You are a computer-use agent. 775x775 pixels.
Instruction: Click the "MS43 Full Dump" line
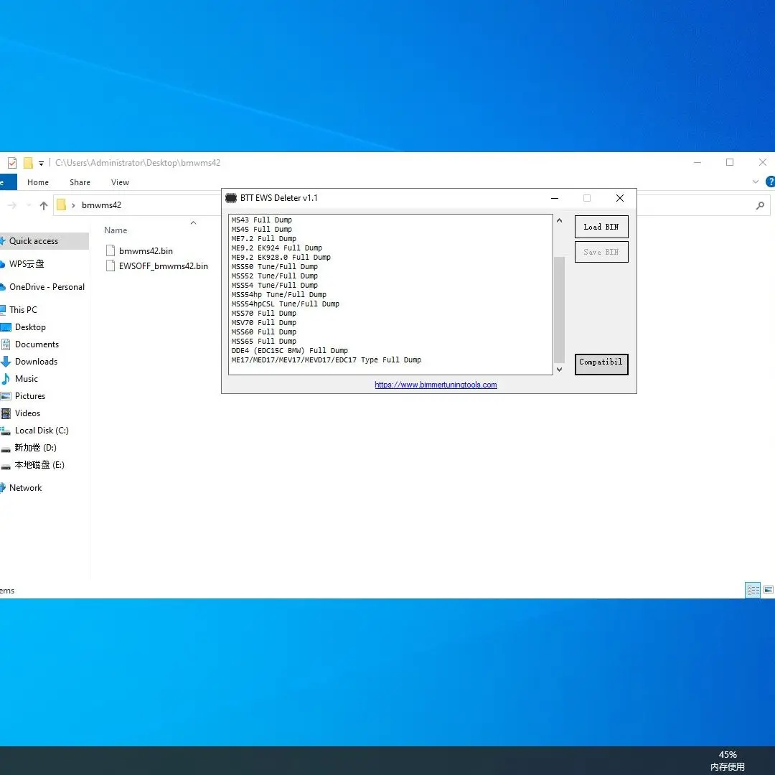(262, 220)
